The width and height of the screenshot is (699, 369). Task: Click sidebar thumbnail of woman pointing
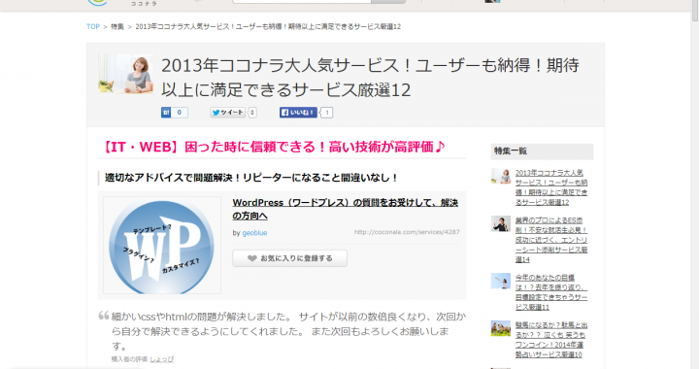501,281
